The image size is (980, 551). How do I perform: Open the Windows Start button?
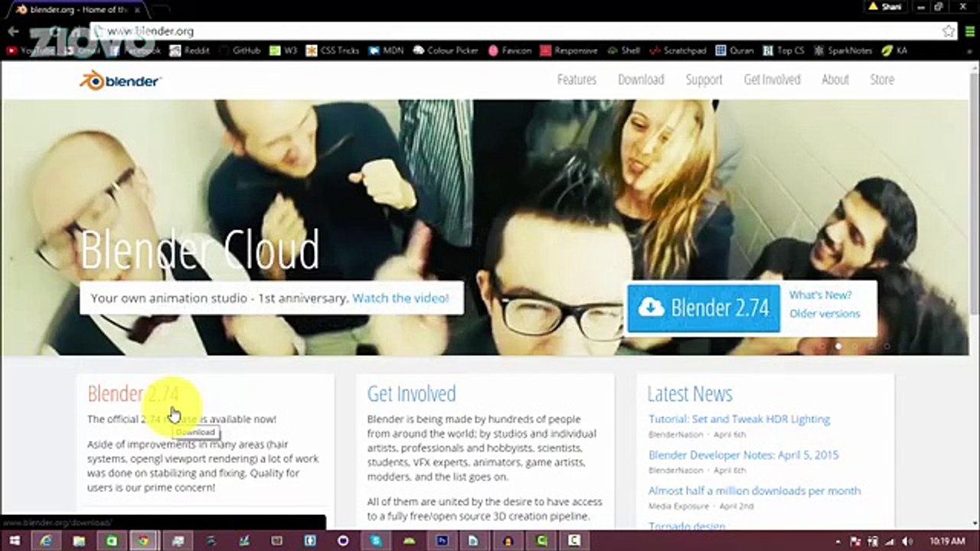[14, 541]
